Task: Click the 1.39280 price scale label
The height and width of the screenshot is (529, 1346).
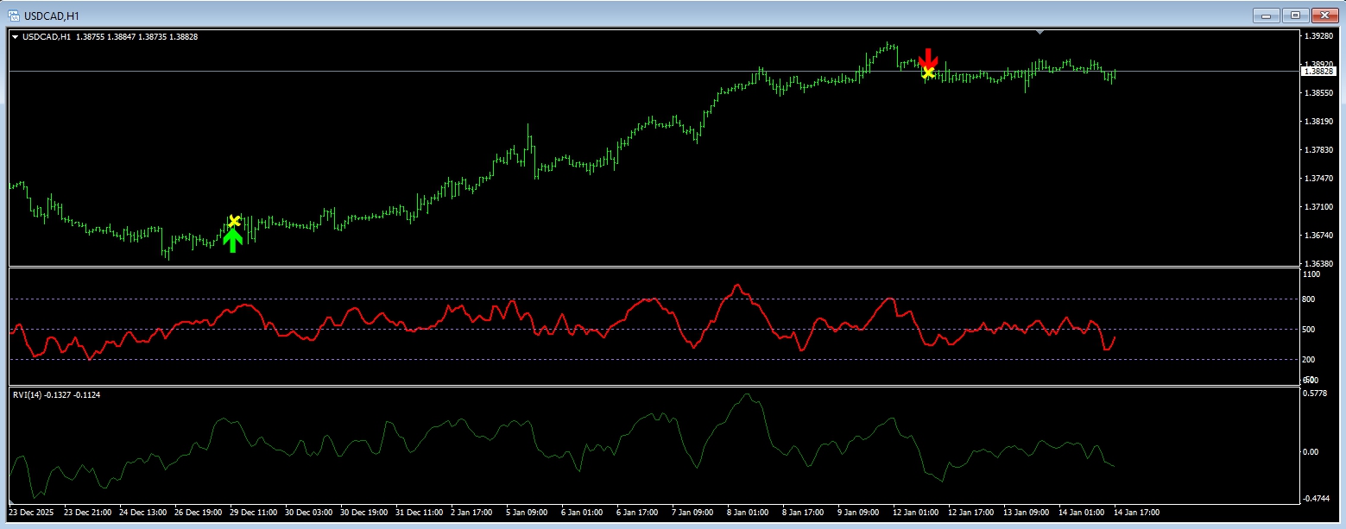Action: coord(1322,36)
